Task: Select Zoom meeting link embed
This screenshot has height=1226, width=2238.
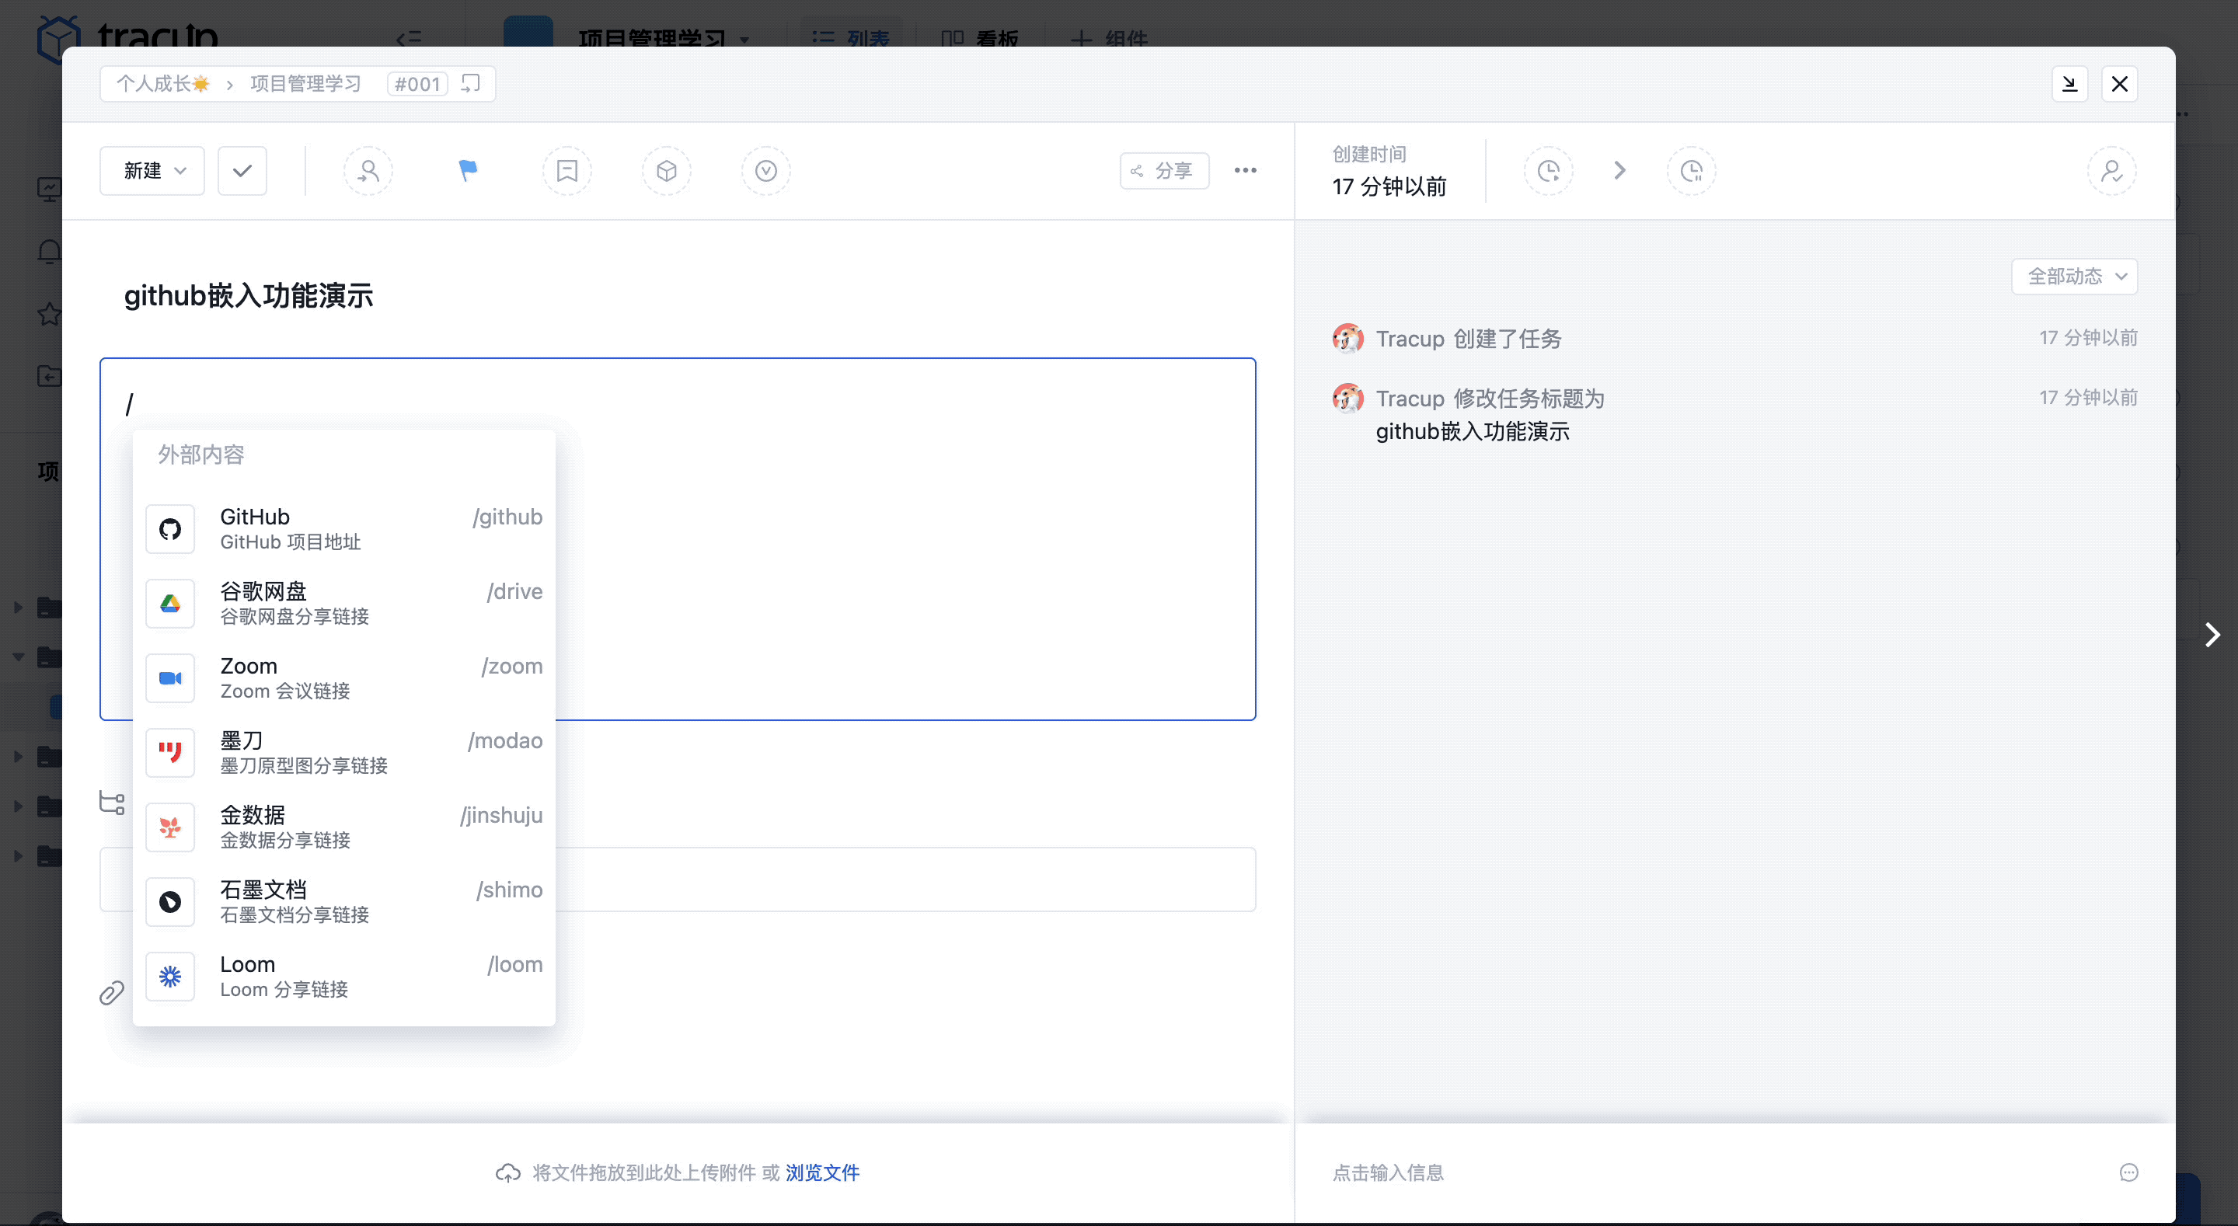Action: pyautogui.click(x=344, y=677)
